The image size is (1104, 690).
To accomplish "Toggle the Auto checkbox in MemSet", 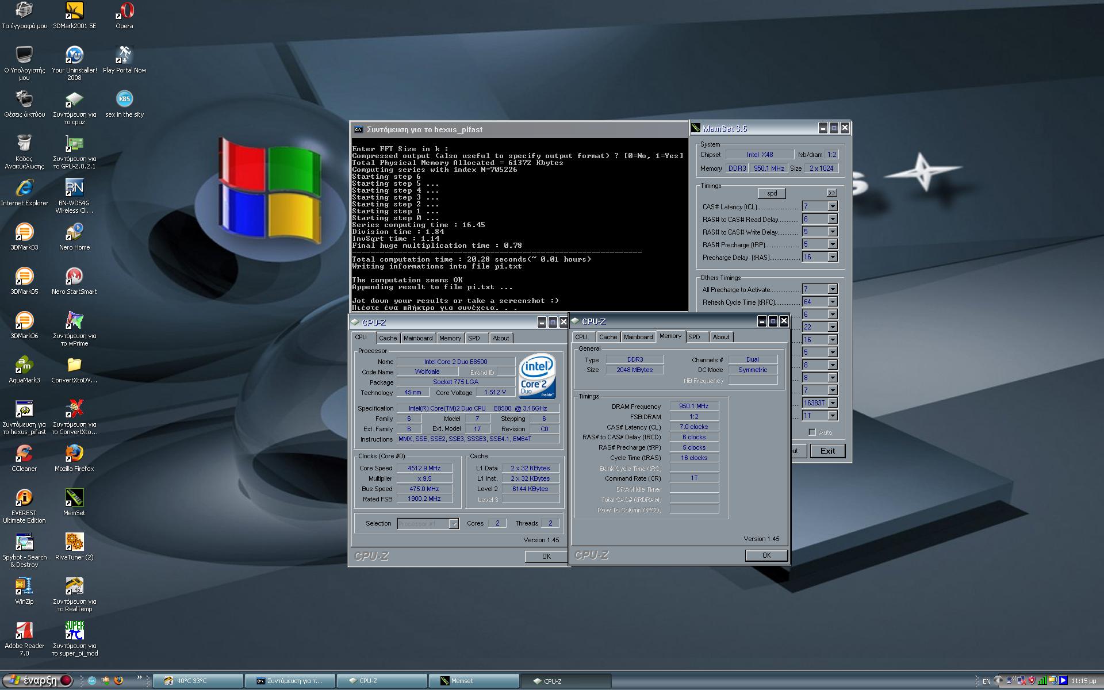I will coord(812,432).
